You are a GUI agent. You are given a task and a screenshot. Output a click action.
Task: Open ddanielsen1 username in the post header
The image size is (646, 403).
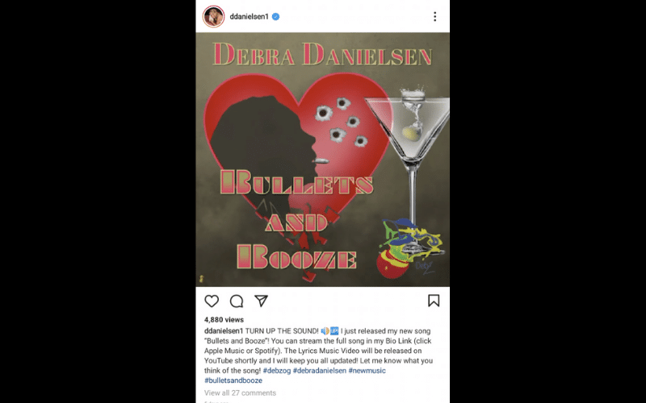pos(250,16)
